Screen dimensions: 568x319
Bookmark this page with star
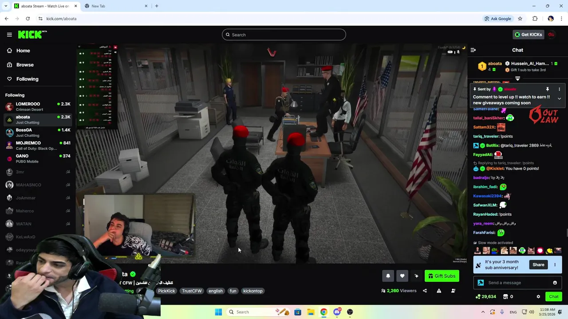[520, 19]
